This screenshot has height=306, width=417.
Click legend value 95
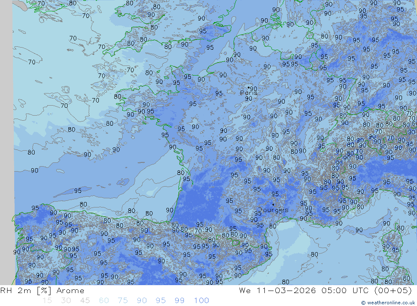coord(161,301)
